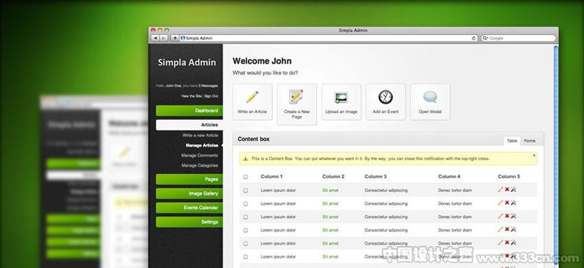Select Manage Categories in the sidebar

coord(200,165)
